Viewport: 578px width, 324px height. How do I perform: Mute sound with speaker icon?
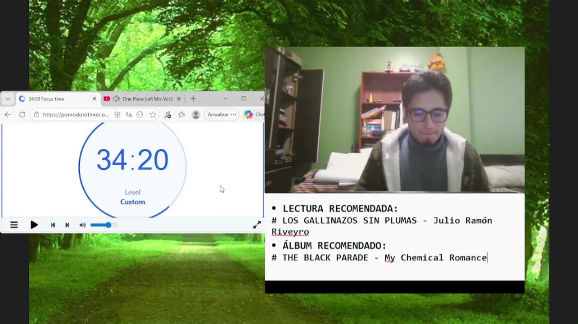82,225
